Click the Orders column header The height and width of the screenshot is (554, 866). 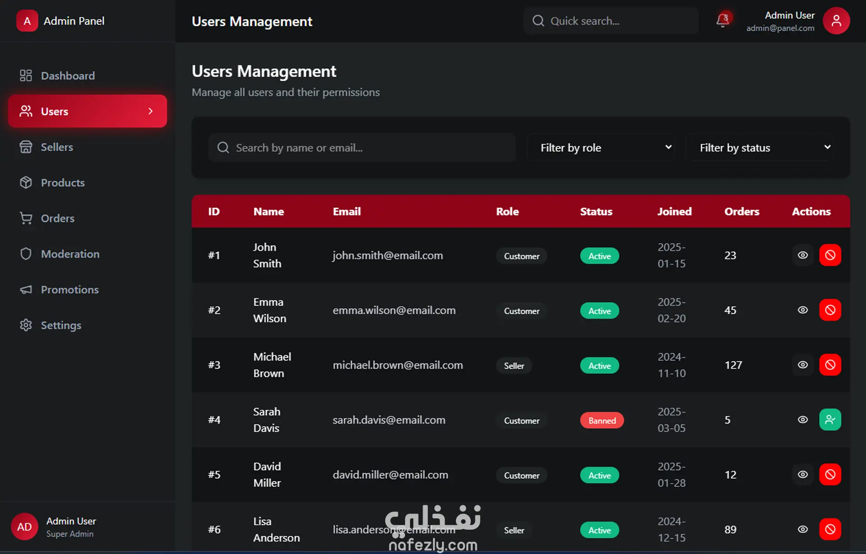coord(742,211)
